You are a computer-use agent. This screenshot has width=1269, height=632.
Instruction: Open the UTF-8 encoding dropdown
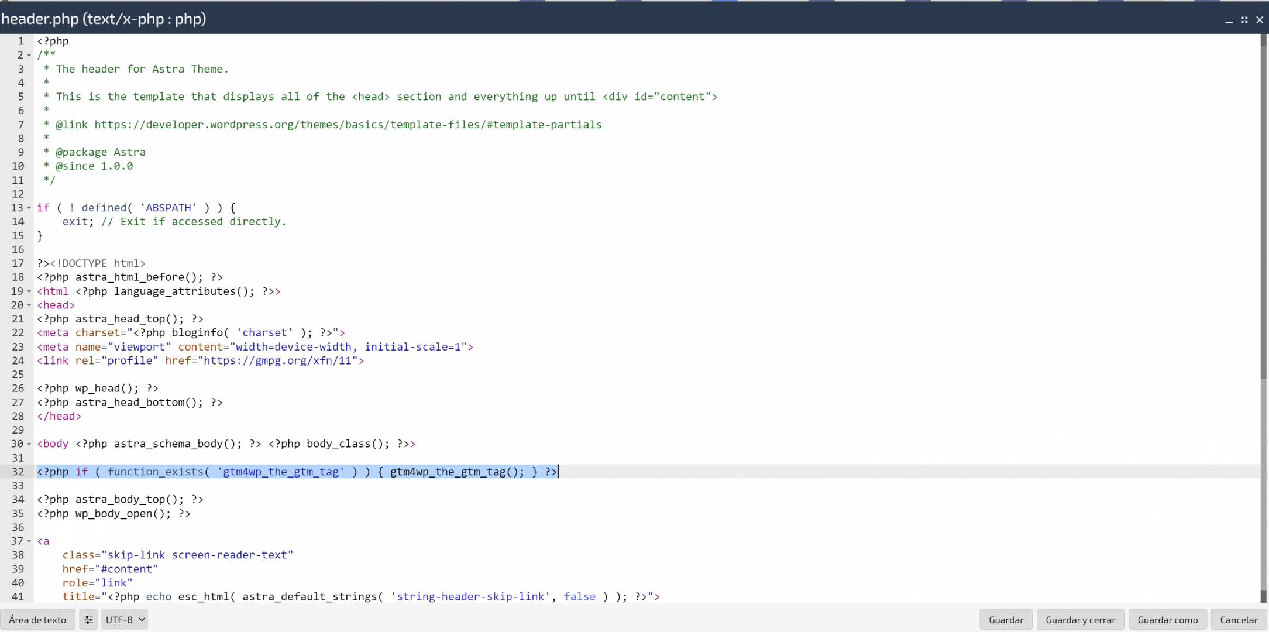pyautogui.click(x=125, y=620)
